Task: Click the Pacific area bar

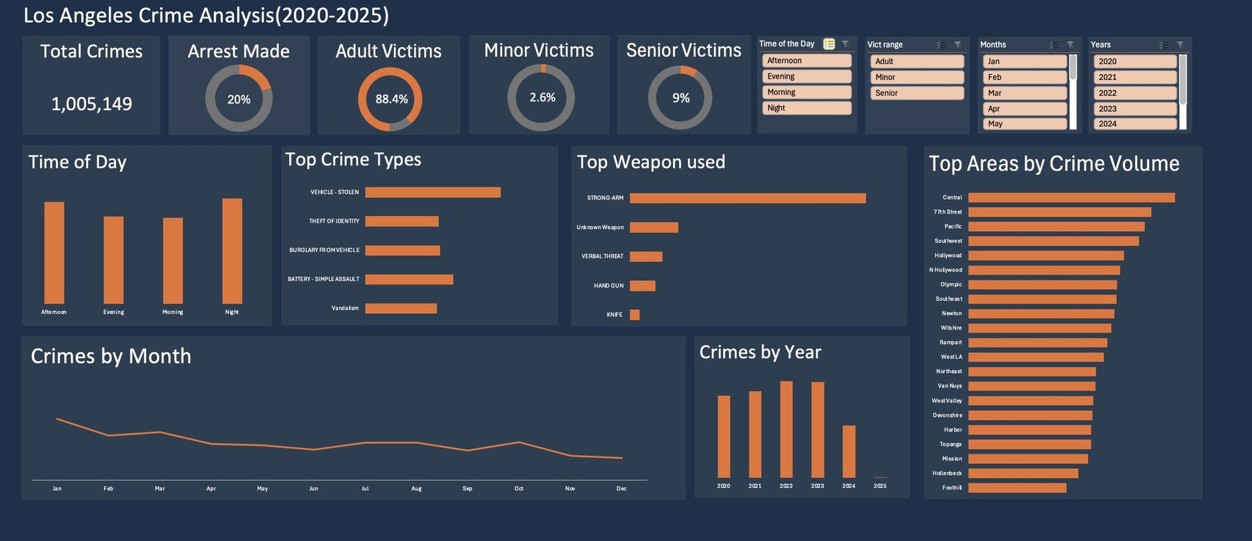Action: tap(1056, 227)
